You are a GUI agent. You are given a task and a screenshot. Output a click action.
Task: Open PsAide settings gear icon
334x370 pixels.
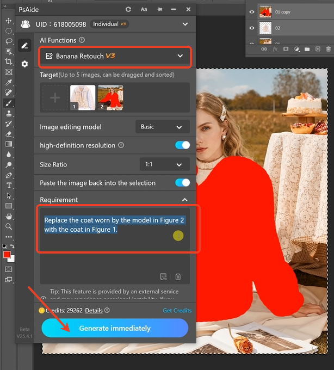(x=24, y=64)
